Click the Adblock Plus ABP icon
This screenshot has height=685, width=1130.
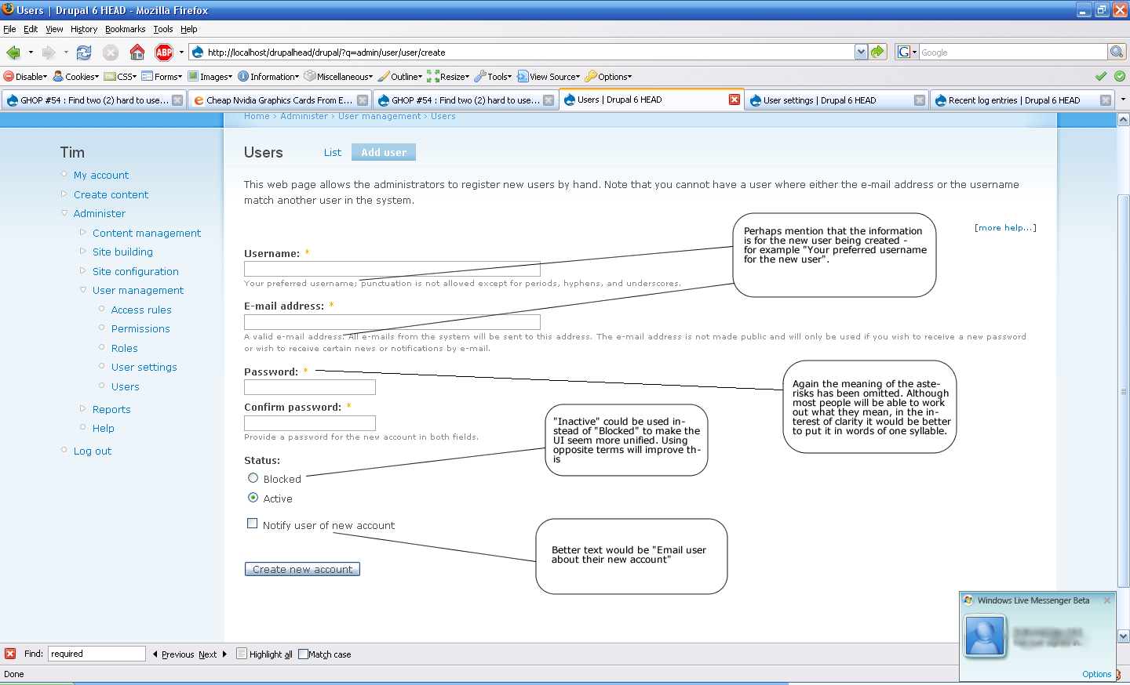point(164,53)
